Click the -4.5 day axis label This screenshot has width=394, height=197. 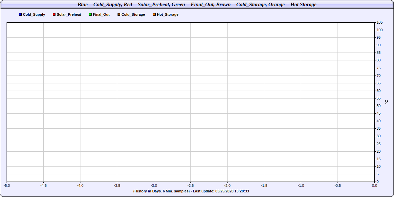click(43, 186)
